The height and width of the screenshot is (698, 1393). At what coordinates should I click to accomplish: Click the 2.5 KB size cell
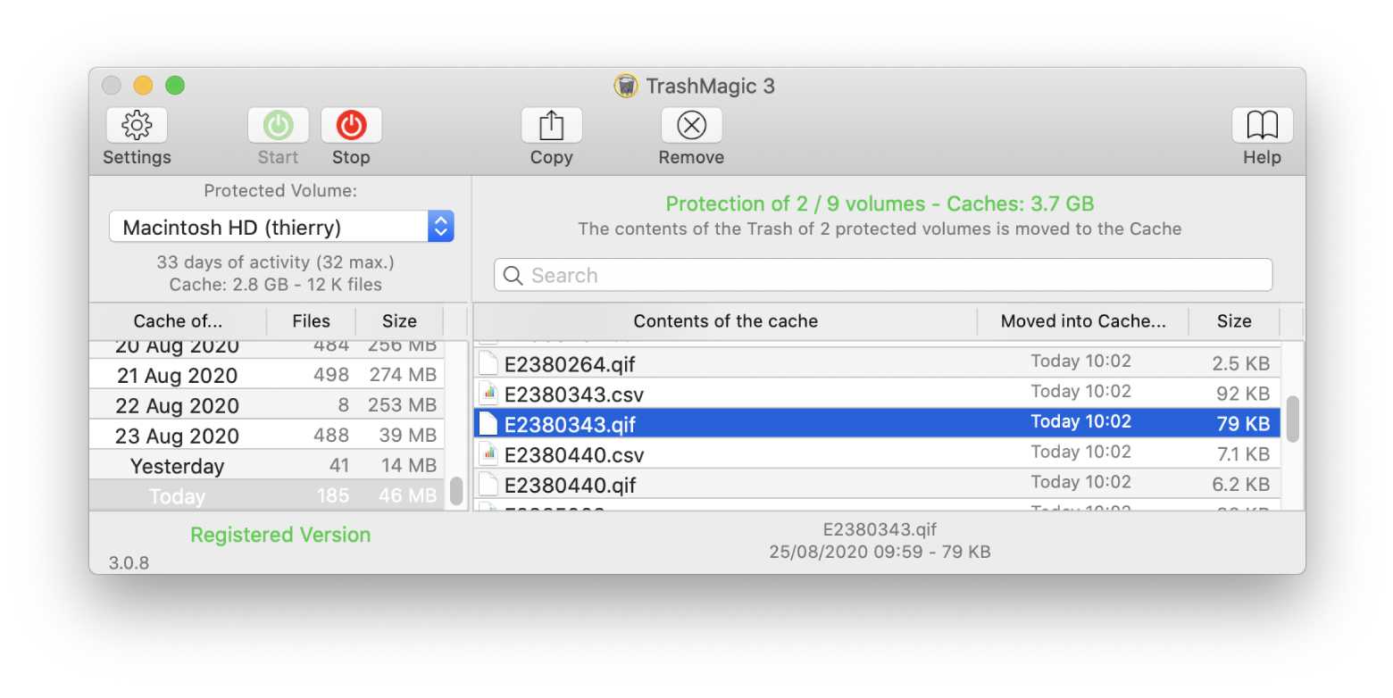(x=1240, y=363)
